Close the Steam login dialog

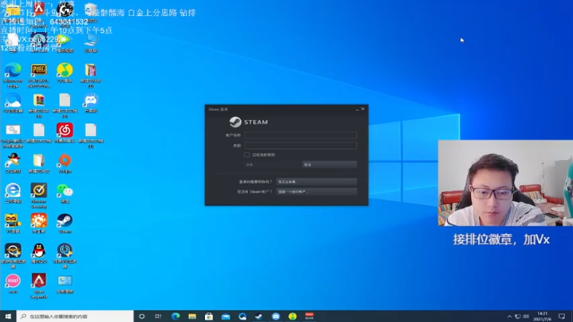click(363, 109)
